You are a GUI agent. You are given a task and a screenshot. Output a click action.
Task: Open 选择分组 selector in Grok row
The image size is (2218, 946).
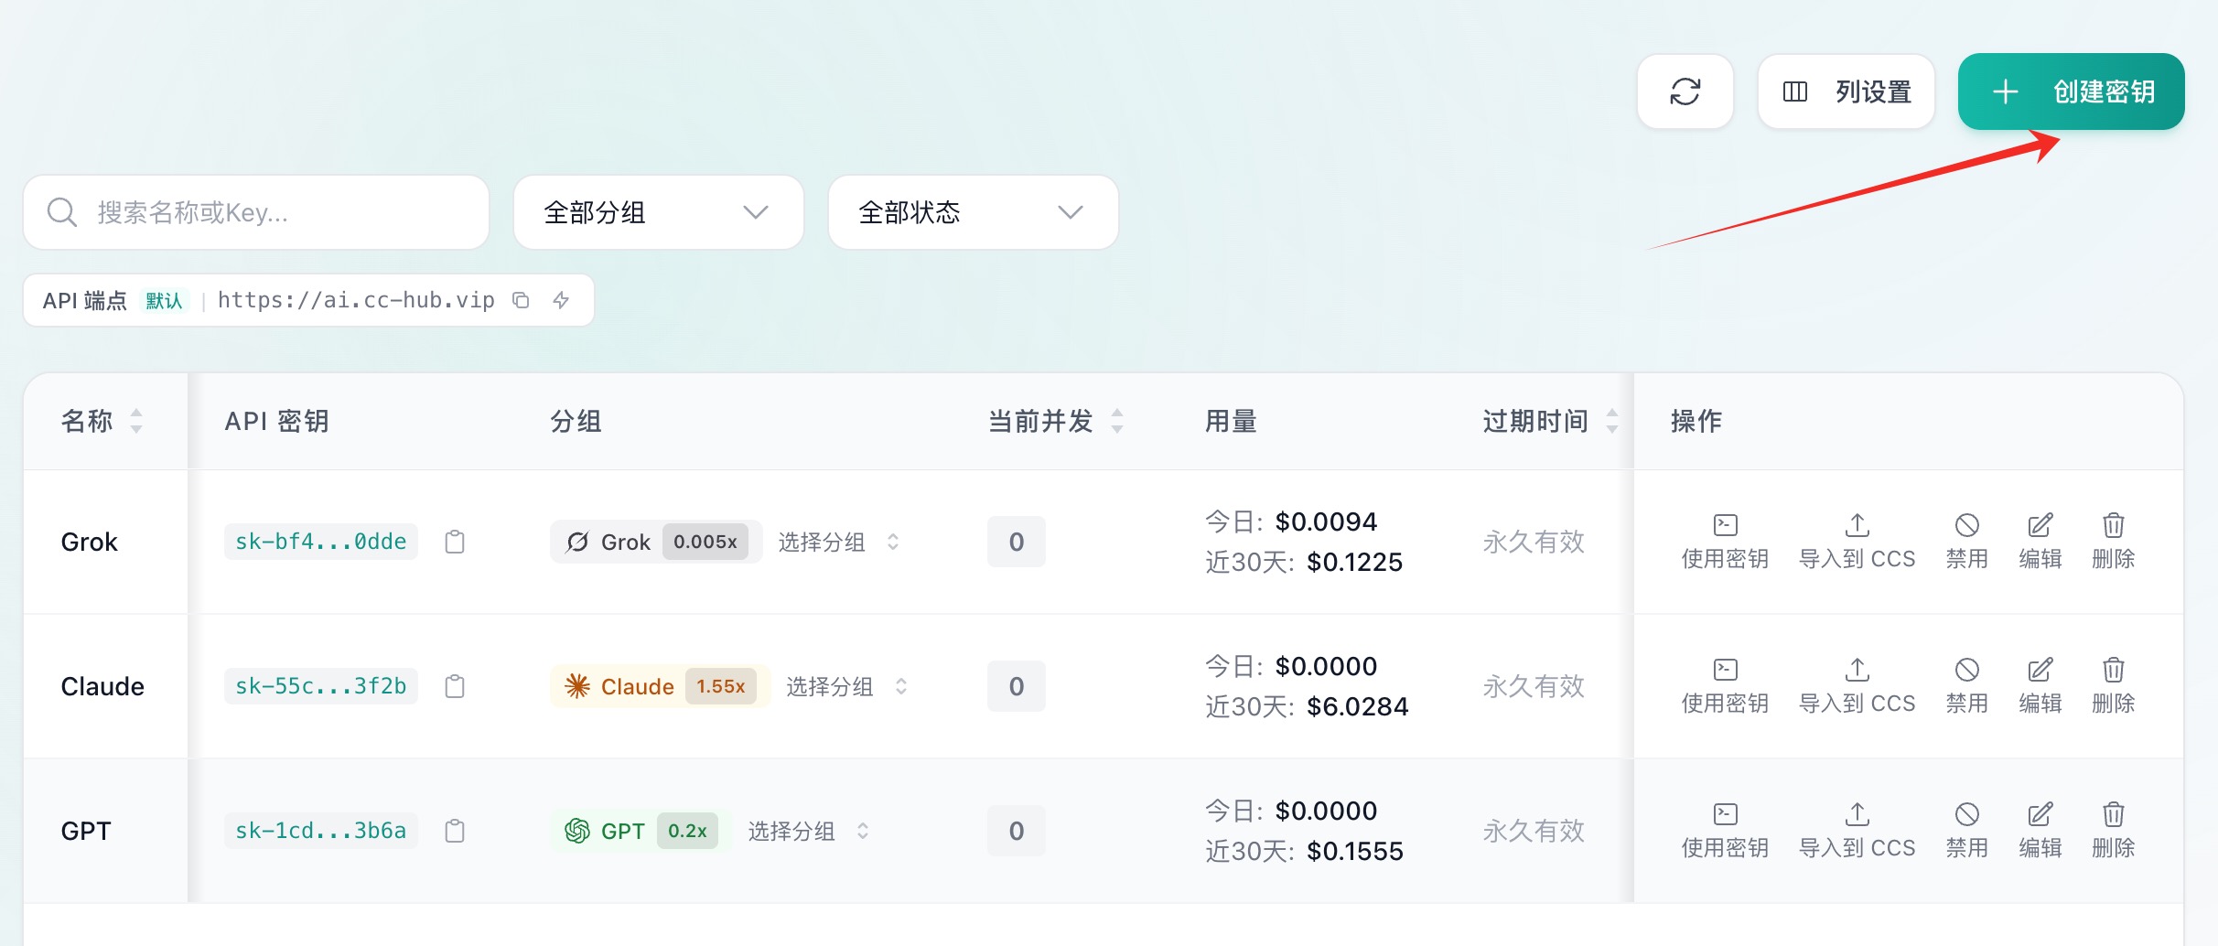[x=839, y=542]
